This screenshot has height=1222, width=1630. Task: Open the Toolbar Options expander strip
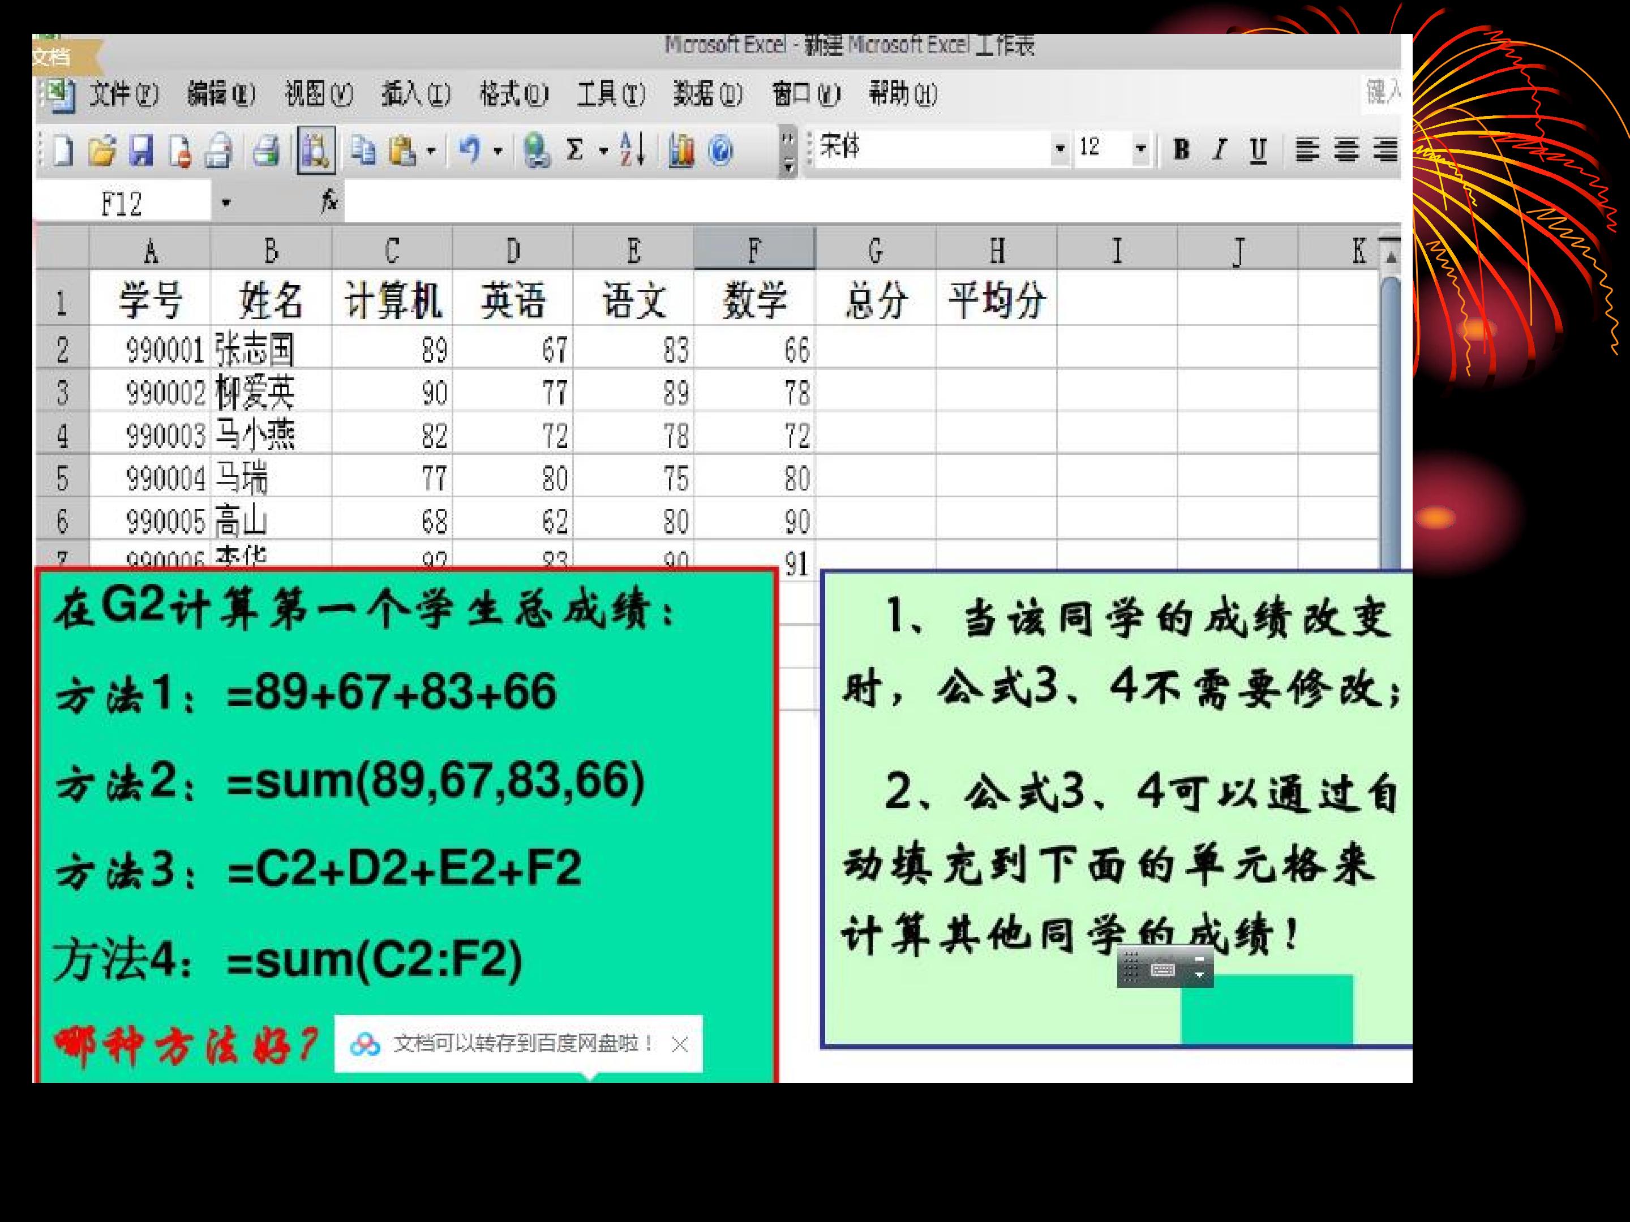[788, 153]
